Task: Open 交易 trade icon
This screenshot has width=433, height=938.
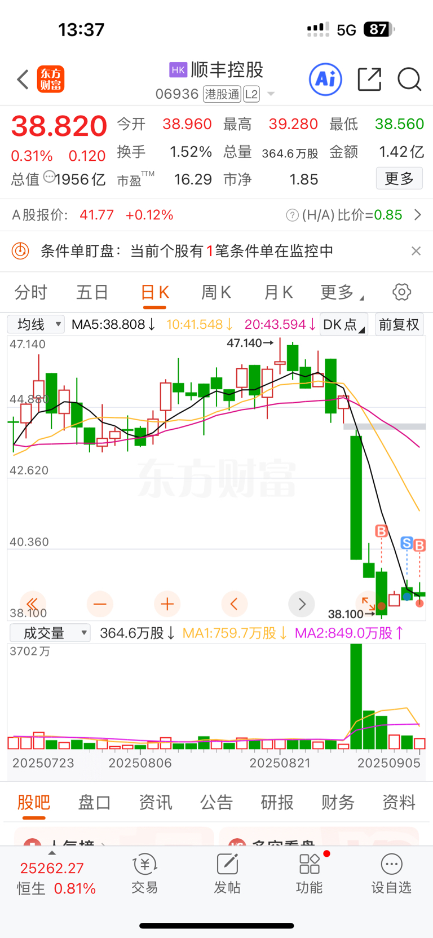Action: pyautogui.click(x=145, y=873)
